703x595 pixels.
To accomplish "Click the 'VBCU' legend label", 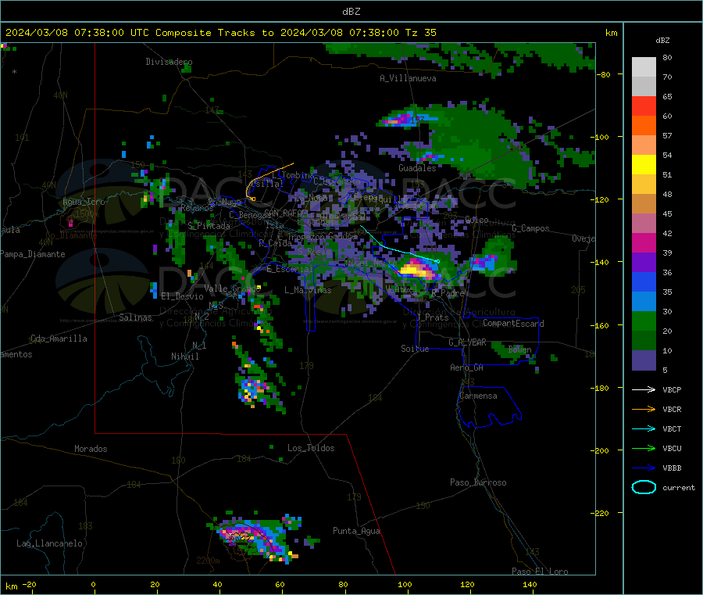I will pyautogui.click(x=672, y=448).
